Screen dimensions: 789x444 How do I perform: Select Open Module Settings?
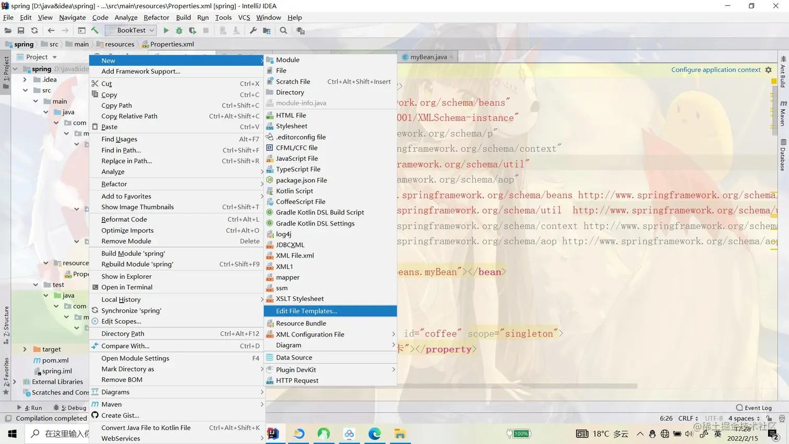pos(177,358)
